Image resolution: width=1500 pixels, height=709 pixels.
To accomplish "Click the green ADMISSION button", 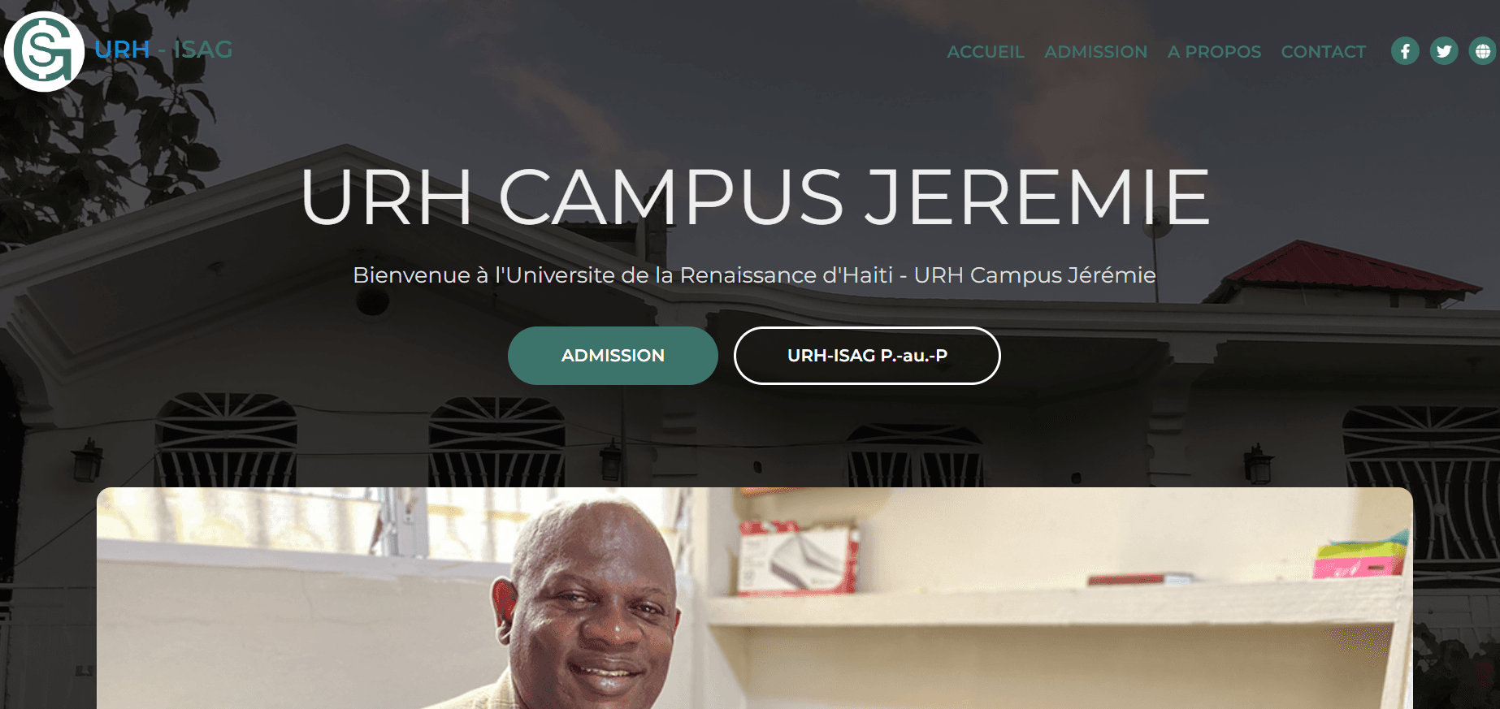I will coord(613,356).
